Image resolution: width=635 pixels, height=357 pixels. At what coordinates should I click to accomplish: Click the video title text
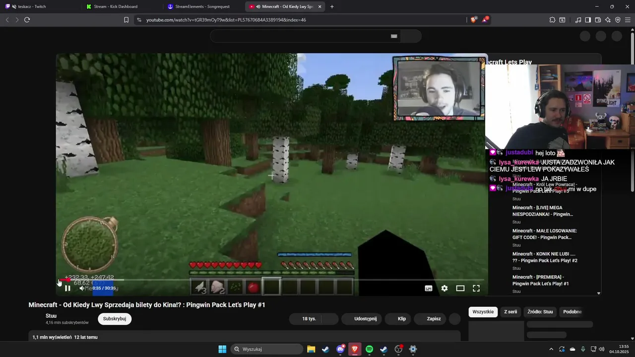pyautogui.click(x=147, y=305)
